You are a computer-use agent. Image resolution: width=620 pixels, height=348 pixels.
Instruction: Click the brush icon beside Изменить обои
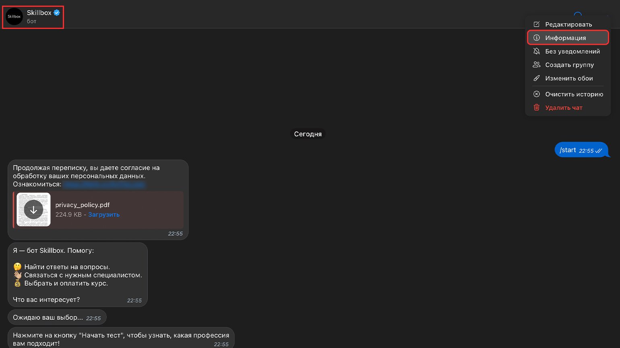(536, 78)
